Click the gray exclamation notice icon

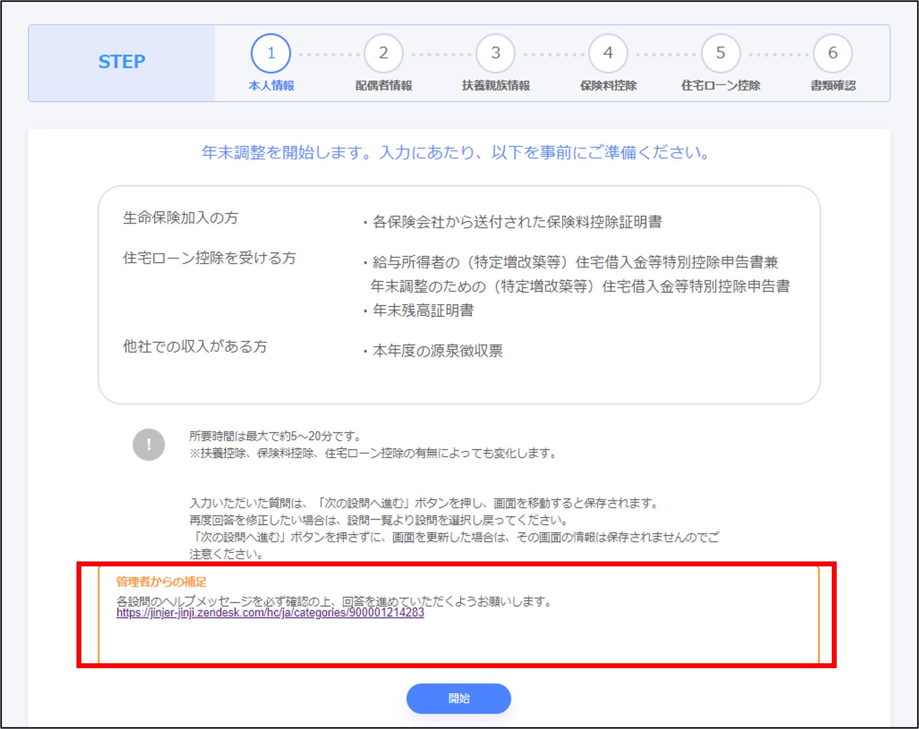point(149,444)
